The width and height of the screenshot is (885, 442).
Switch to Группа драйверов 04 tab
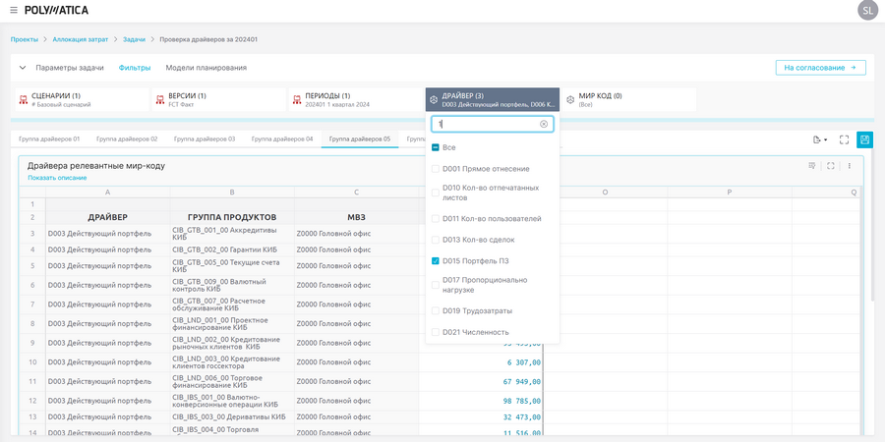coord(282,138)
